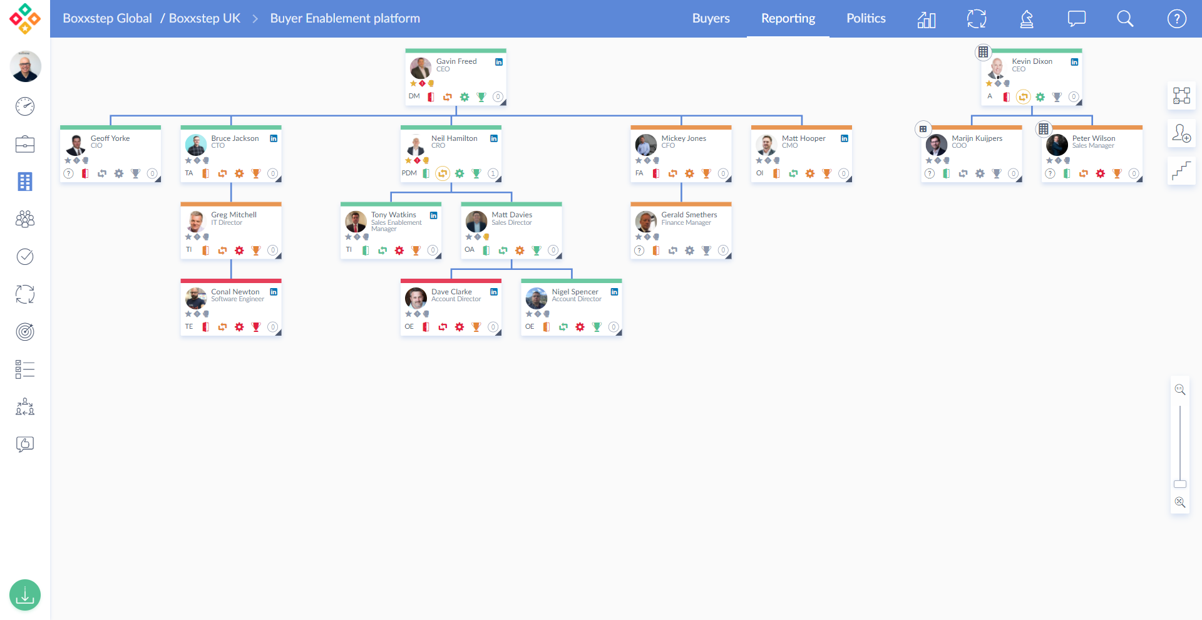Open the Boxxstep UK breadcrumb link
Viewport: 1202px width, 620px height.
[x=205, y=19]
